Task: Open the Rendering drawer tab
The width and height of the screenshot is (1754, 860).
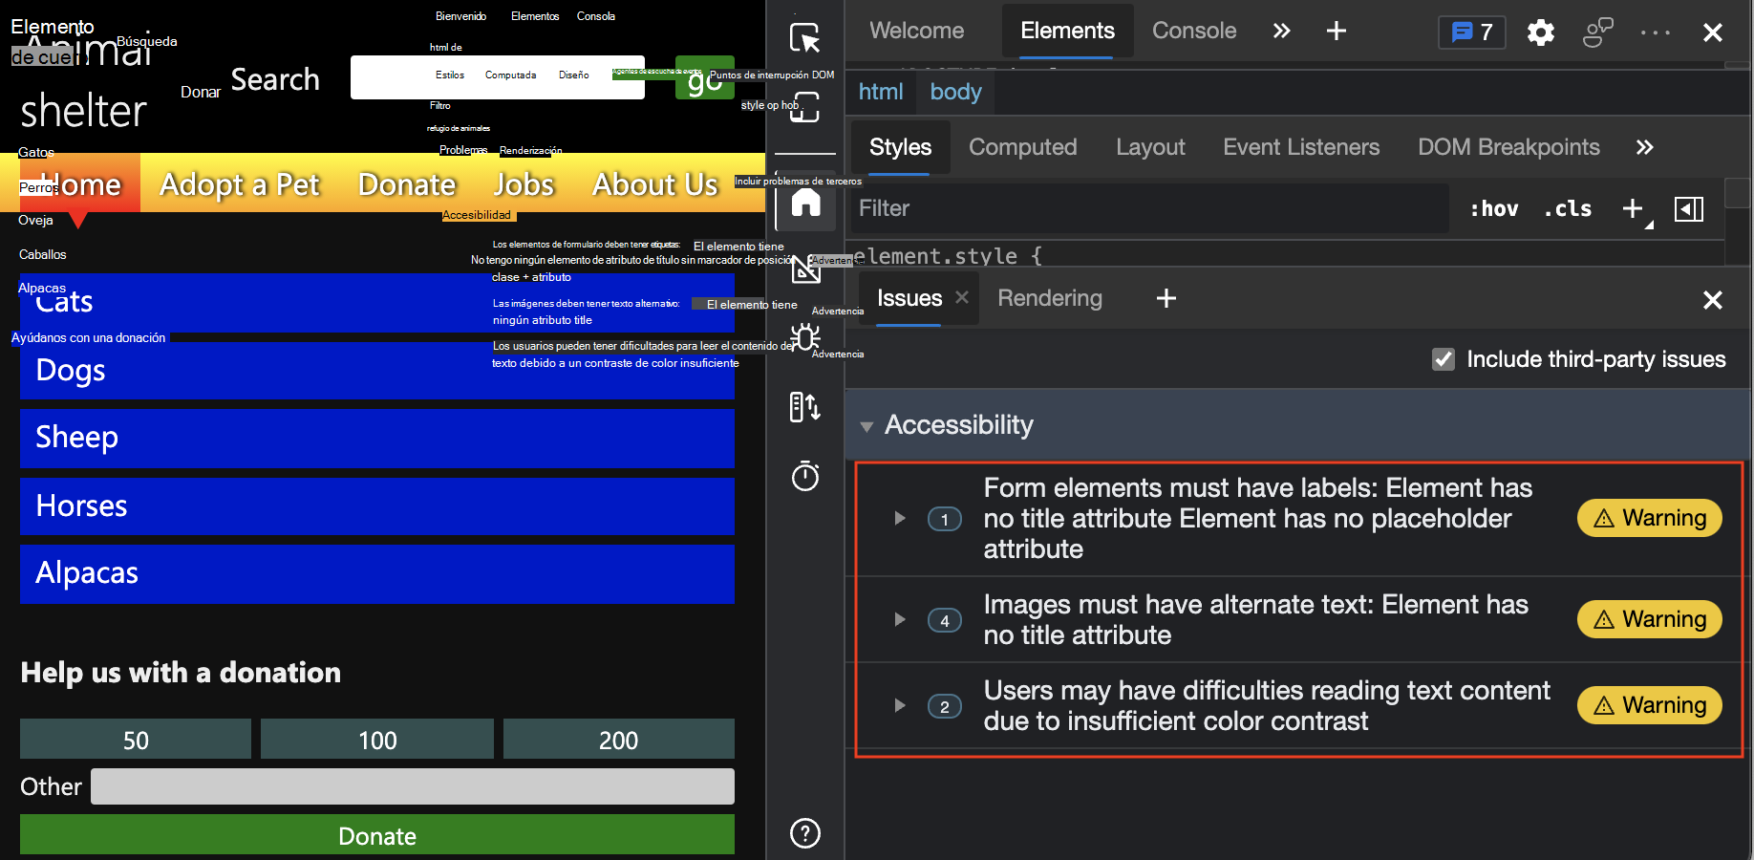Action: 1049,298
